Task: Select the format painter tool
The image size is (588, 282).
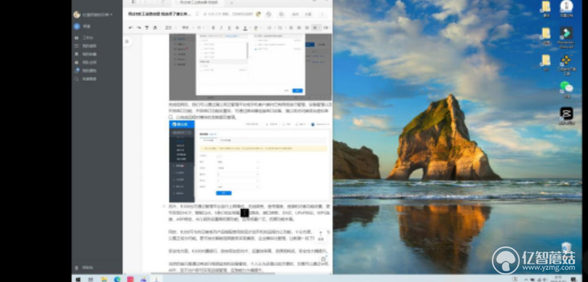Action: [x=147, y=28]
